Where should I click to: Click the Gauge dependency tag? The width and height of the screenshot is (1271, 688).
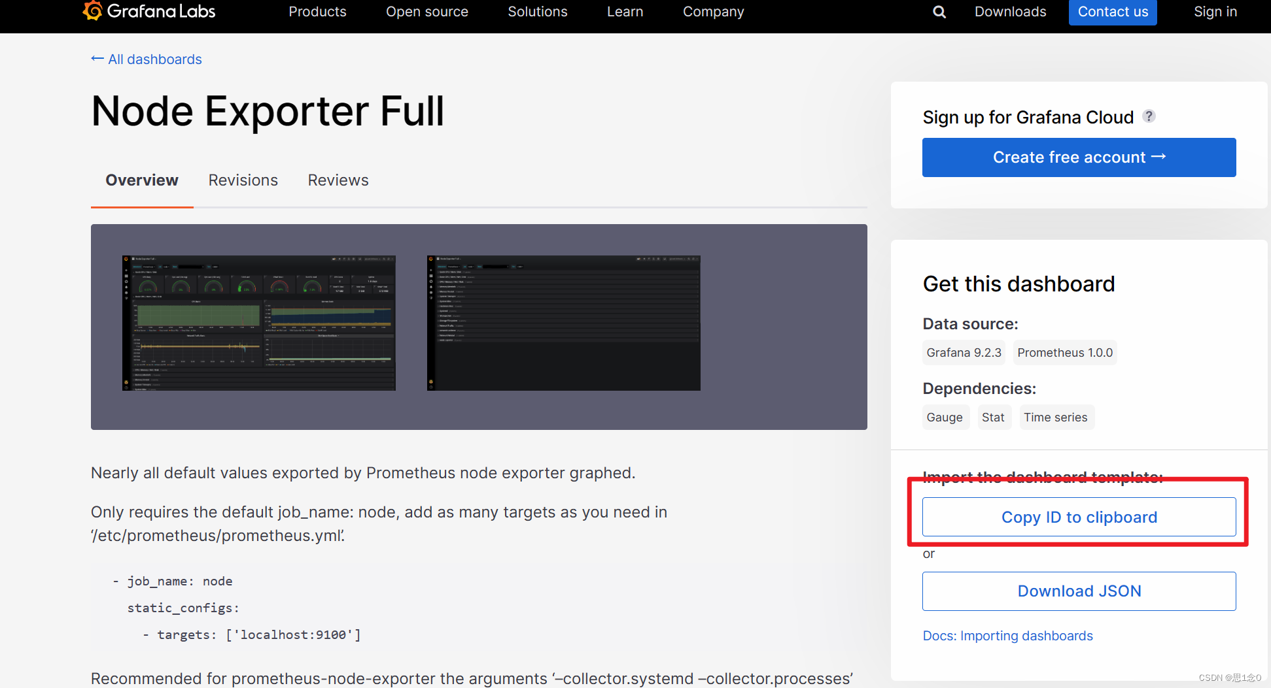[945, 418]
